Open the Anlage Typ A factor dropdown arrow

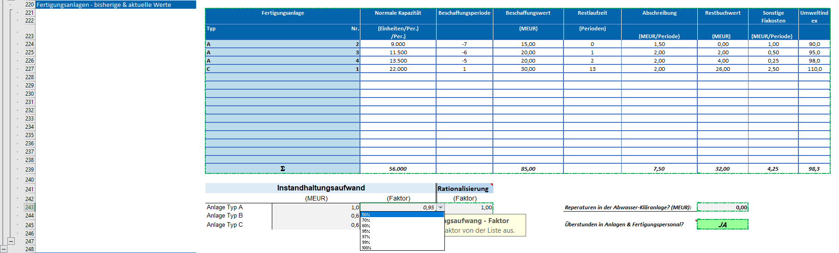pyautogui.click(x=440, y=207)
